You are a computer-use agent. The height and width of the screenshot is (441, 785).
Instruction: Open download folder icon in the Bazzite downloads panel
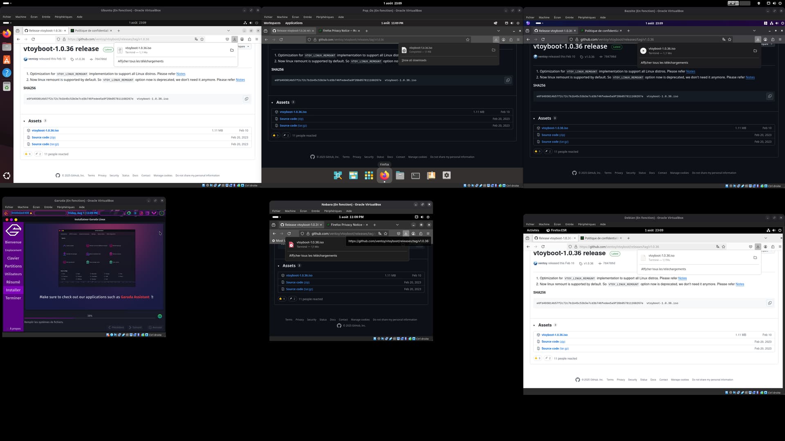coord(755,51)
